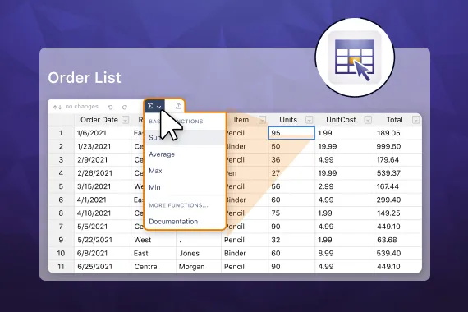
Task: Click the Total cell 999.50
Action: (x=398, y=146)
